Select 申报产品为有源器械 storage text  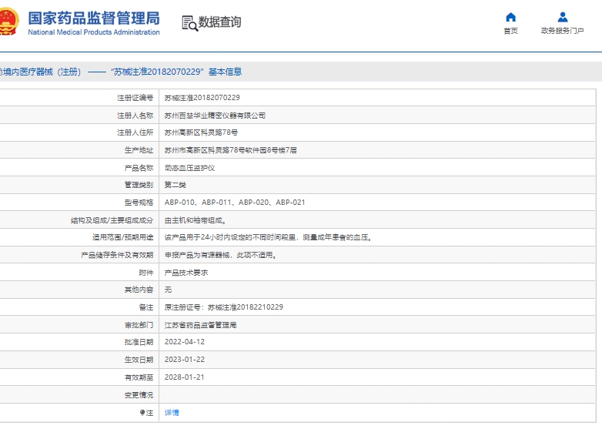[220, 255]
